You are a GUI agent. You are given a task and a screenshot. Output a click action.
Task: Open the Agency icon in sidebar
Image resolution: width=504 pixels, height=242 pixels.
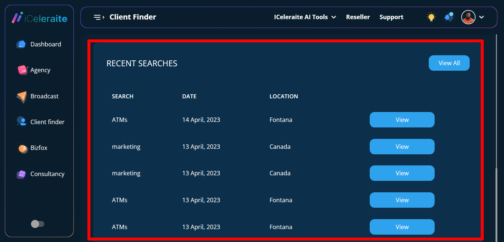pos(23,70)
